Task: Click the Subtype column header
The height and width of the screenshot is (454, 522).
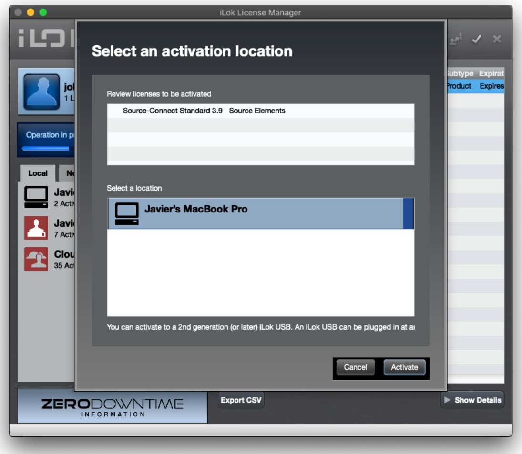Action: coord(460,73)
